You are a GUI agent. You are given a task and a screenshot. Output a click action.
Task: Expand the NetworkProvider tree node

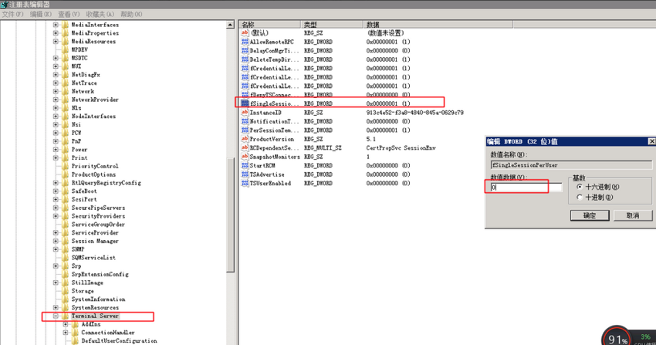click(56, 100)
